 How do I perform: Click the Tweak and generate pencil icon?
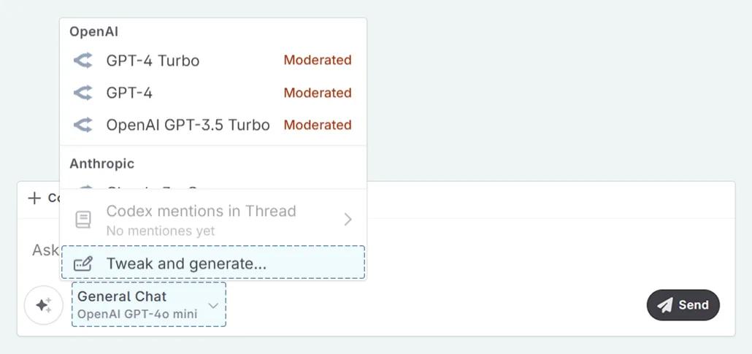pos(83,263)
